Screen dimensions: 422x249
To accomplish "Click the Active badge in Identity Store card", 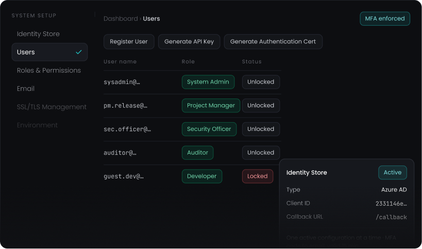I will (393, 173).
